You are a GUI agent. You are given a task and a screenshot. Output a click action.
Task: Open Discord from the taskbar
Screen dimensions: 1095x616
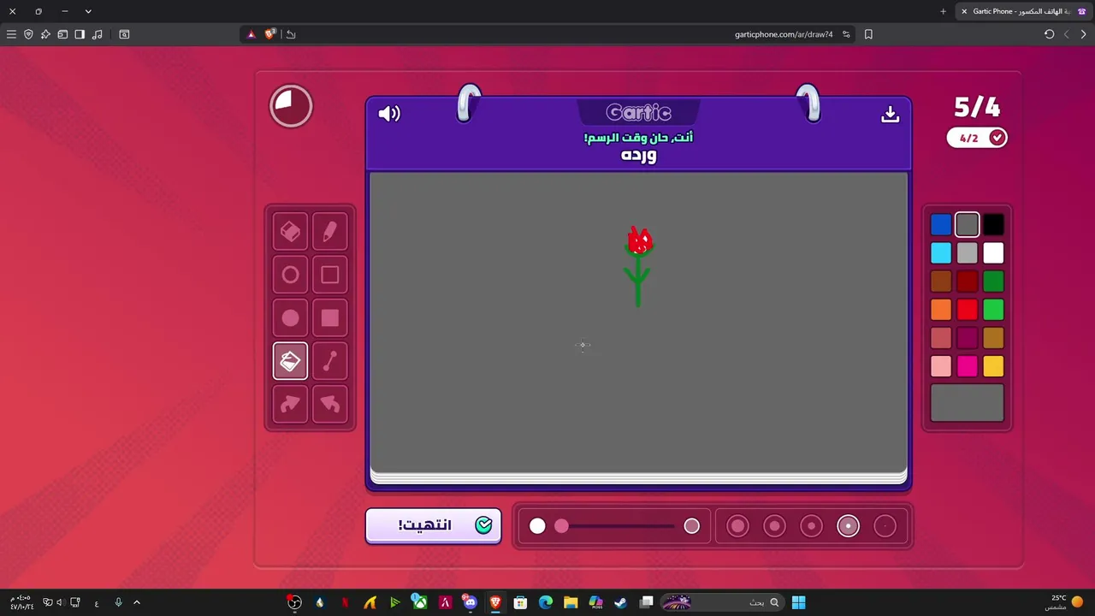(x=470, y=602)
